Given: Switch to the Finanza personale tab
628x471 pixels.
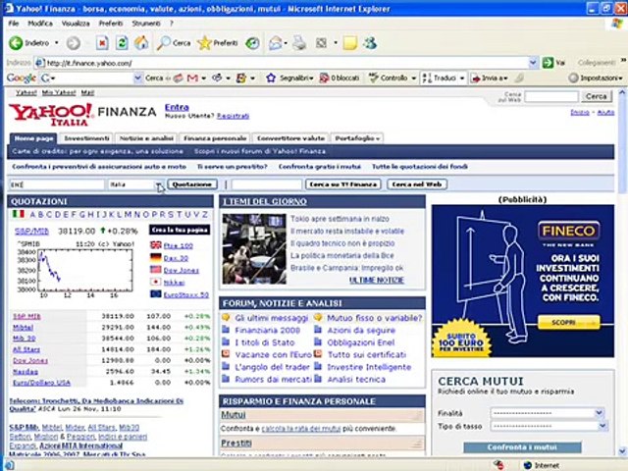Looking at the screenshot, I should (215, 138).
